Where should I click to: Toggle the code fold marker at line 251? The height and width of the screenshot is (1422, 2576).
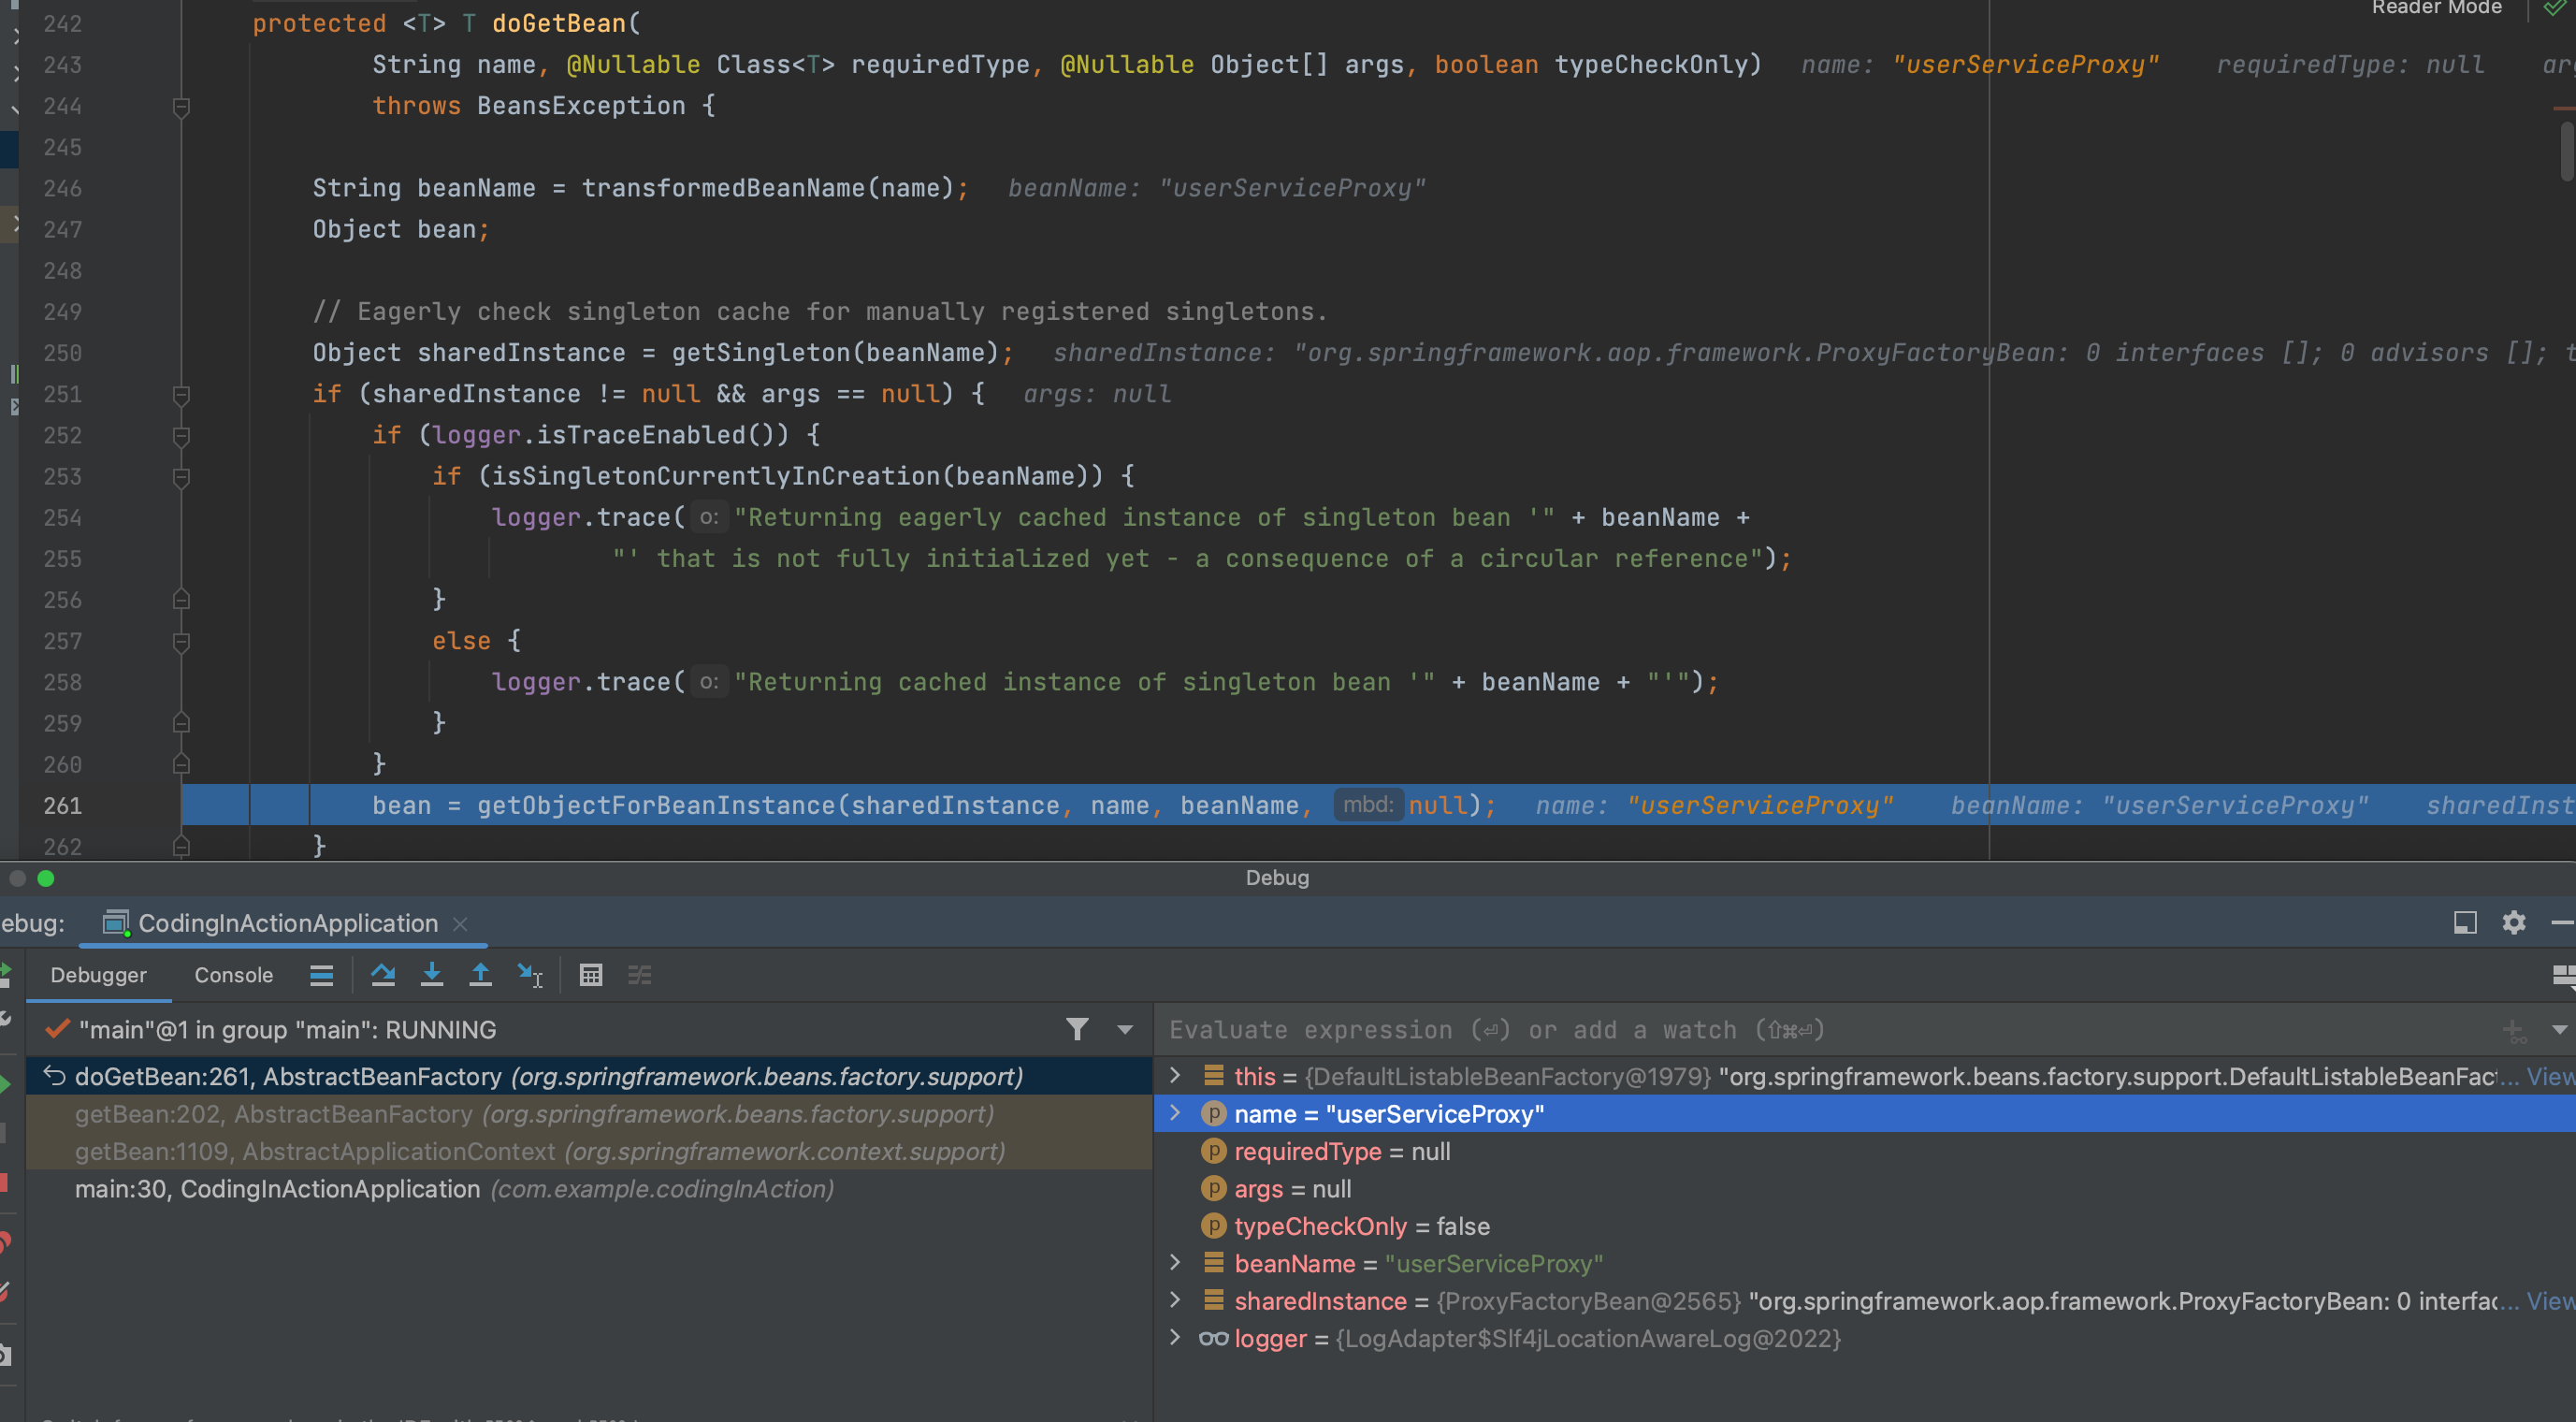pos(181,395)
